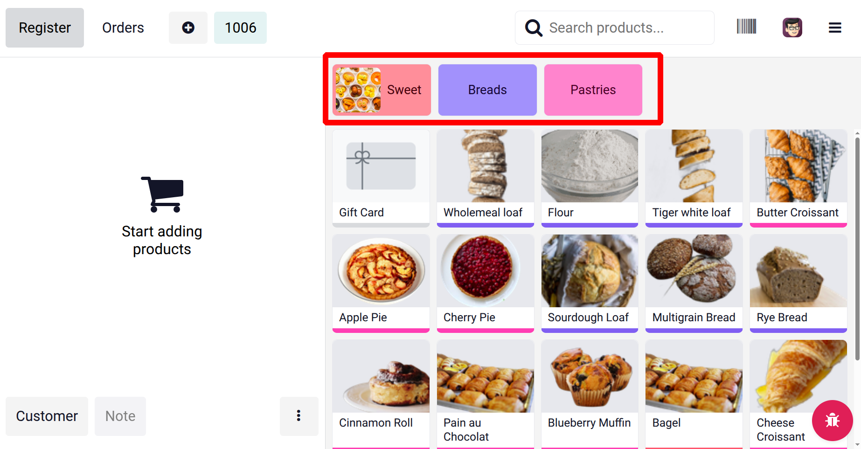Add Gift Card to the order
The image size is (861, 449).
pos(381,178)
